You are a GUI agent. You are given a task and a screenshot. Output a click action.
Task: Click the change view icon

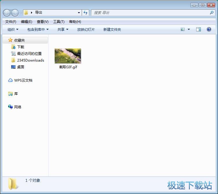pyautogui.click(x=183, y=29)
